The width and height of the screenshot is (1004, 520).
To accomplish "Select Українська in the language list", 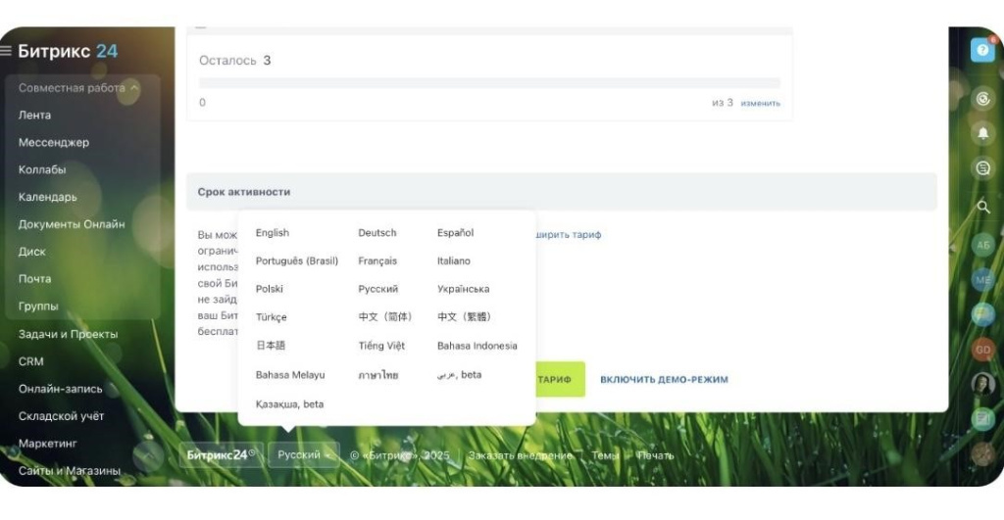I will point(463,289).
